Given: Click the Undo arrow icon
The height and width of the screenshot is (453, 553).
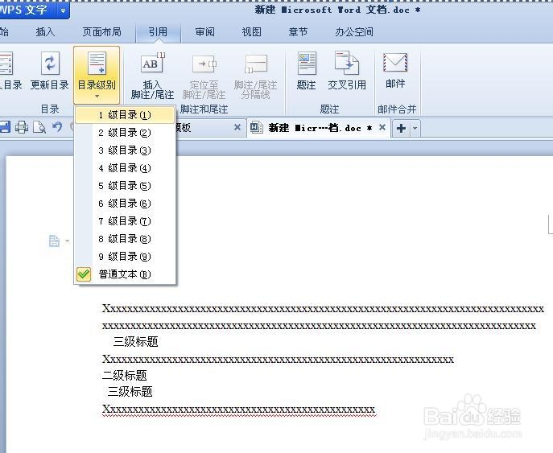Looking at the screenshot, I should coord(57,127).
